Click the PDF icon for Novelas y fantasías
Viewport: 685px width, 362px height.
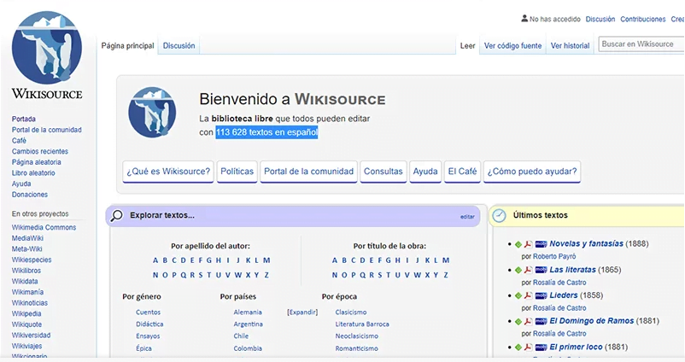528,243
